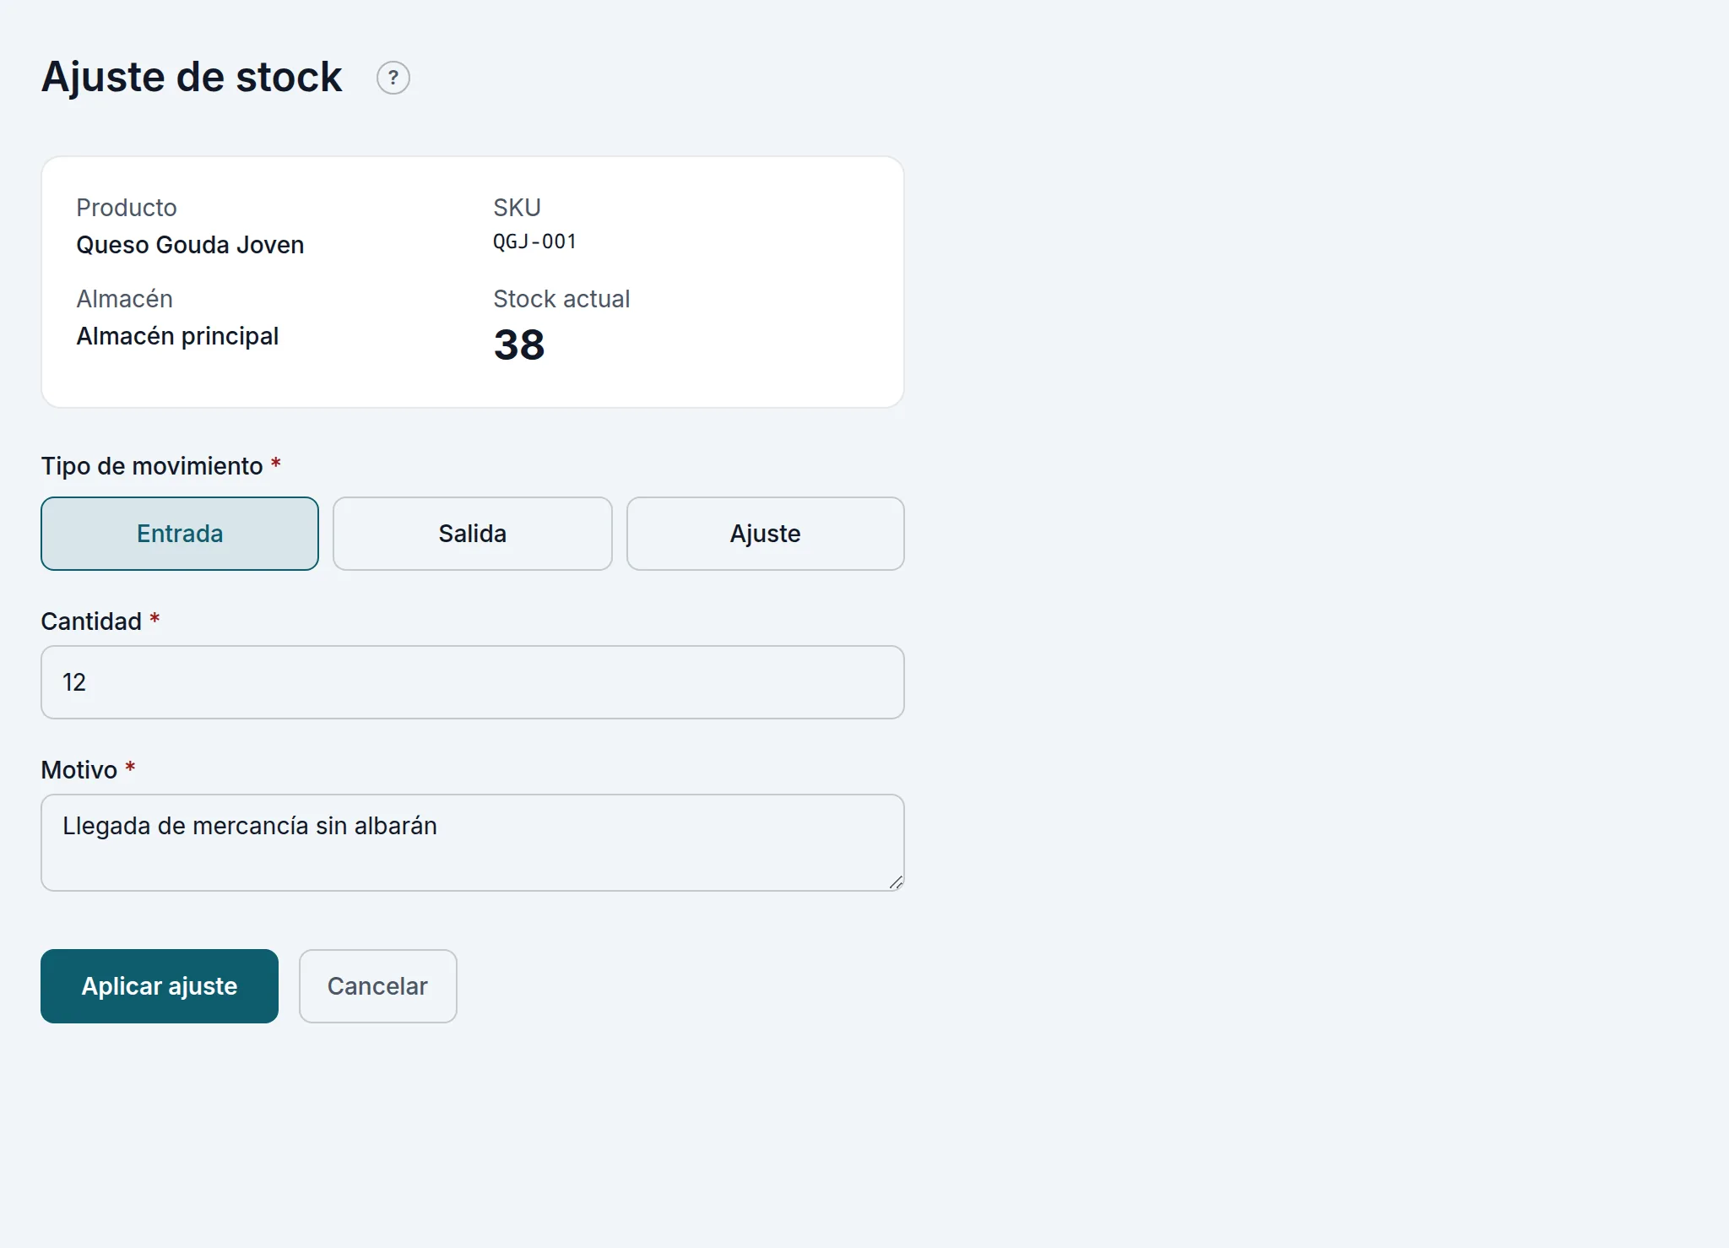Click the Motivo textarea resize handle
Viewport: 1729px width, 1248px height.
(x=896, y=882)
